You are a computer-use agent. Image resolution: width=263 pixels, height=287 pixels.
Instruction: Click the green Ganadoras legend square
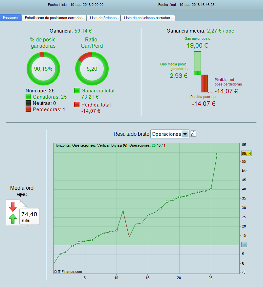coord(28,97)
